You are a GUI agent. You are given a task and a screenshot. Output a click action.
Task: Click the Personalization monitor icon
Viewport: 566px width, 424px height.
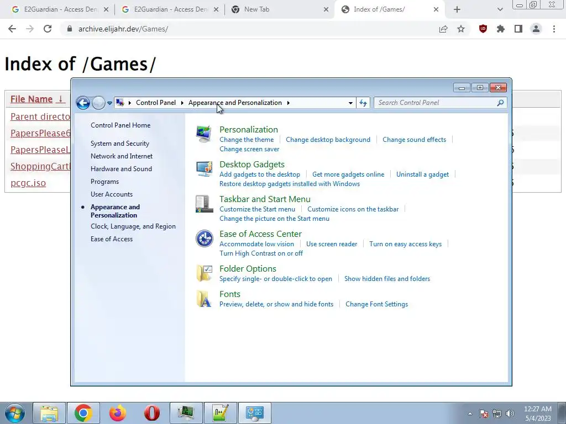[x=203, y=134]
